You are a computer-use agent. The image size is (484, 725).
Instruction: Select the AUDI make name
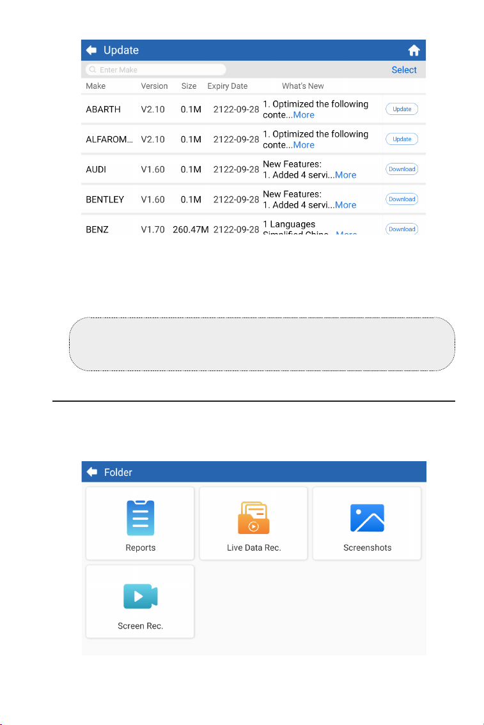(96, 170)
